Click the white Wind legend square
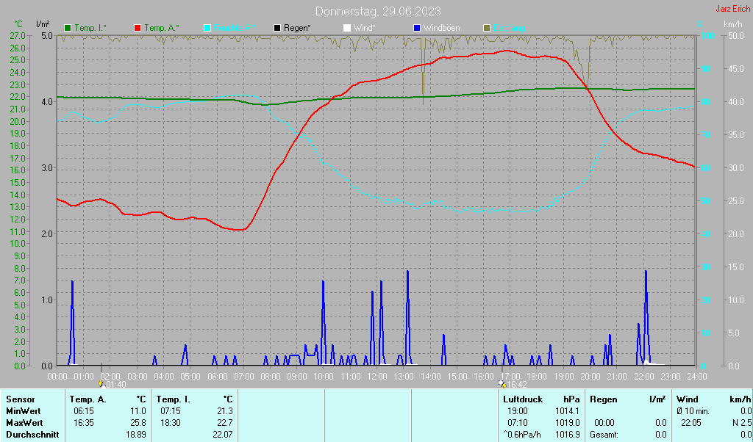 [347, 29]
